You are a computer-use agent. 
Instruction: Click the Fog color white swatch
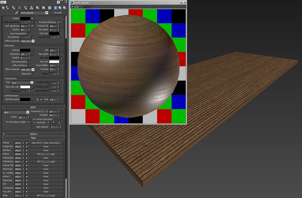point(54,62)
